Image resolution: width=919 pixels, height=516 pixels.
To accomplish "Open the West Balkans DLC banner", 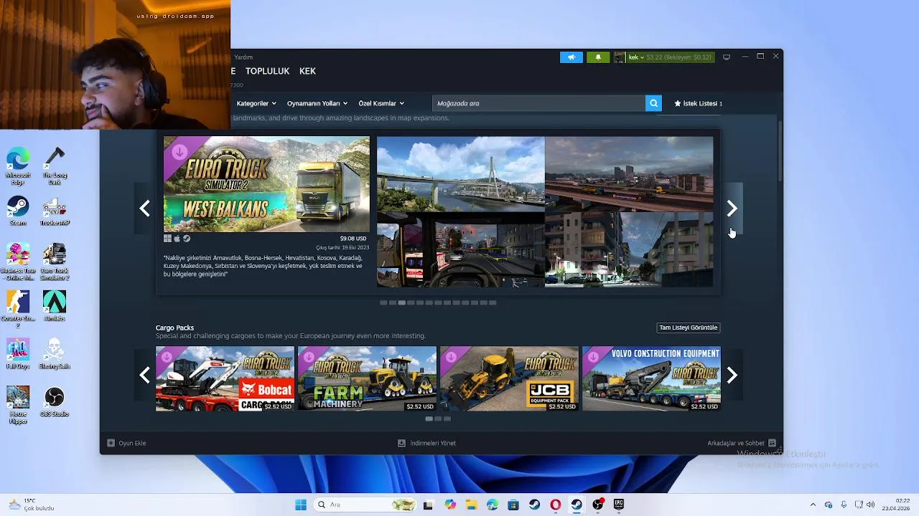I will 266,184.
